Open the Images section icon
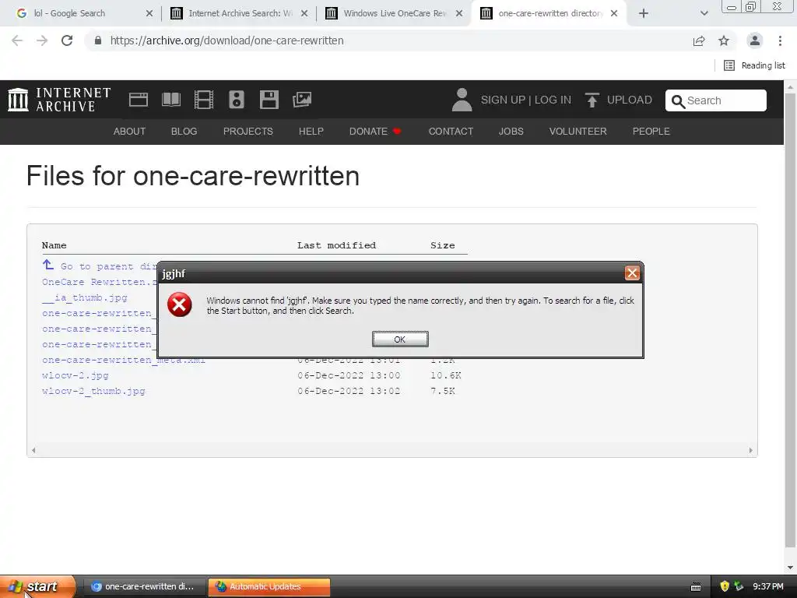The width and height of the screenshot is (797, 598). (302, 100)
